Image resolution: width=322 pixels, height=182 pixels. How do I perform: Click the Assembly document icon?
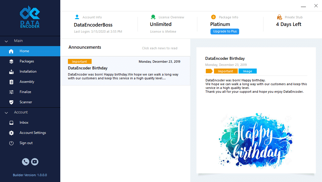click(11, 82)
